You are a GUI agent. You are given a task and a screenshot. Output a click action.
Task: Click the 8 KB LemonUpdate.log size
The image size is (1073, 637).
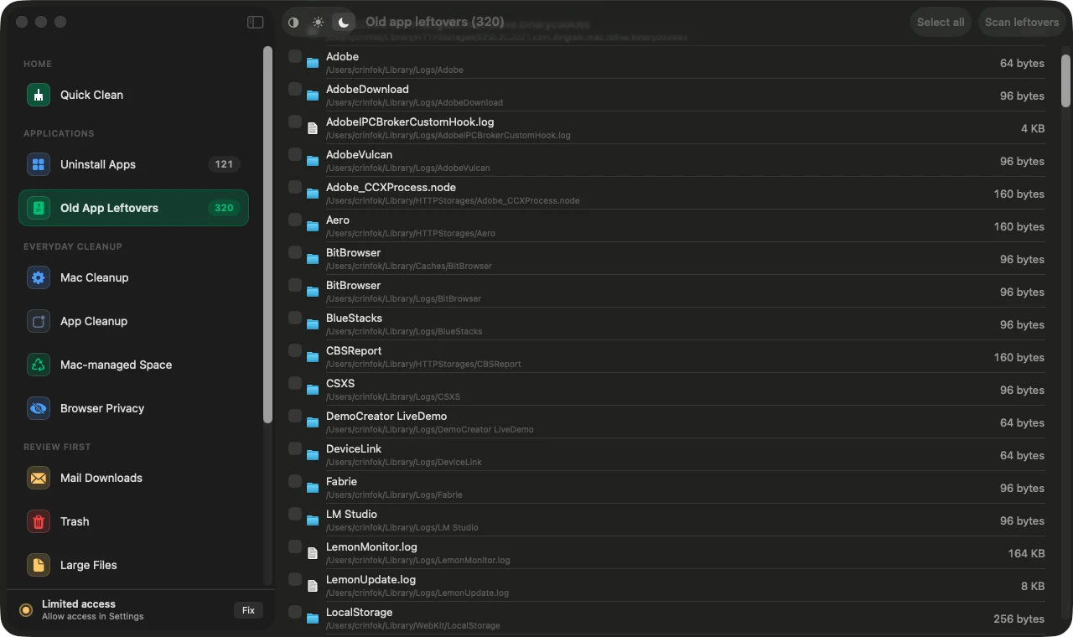tap(1033, 586)
